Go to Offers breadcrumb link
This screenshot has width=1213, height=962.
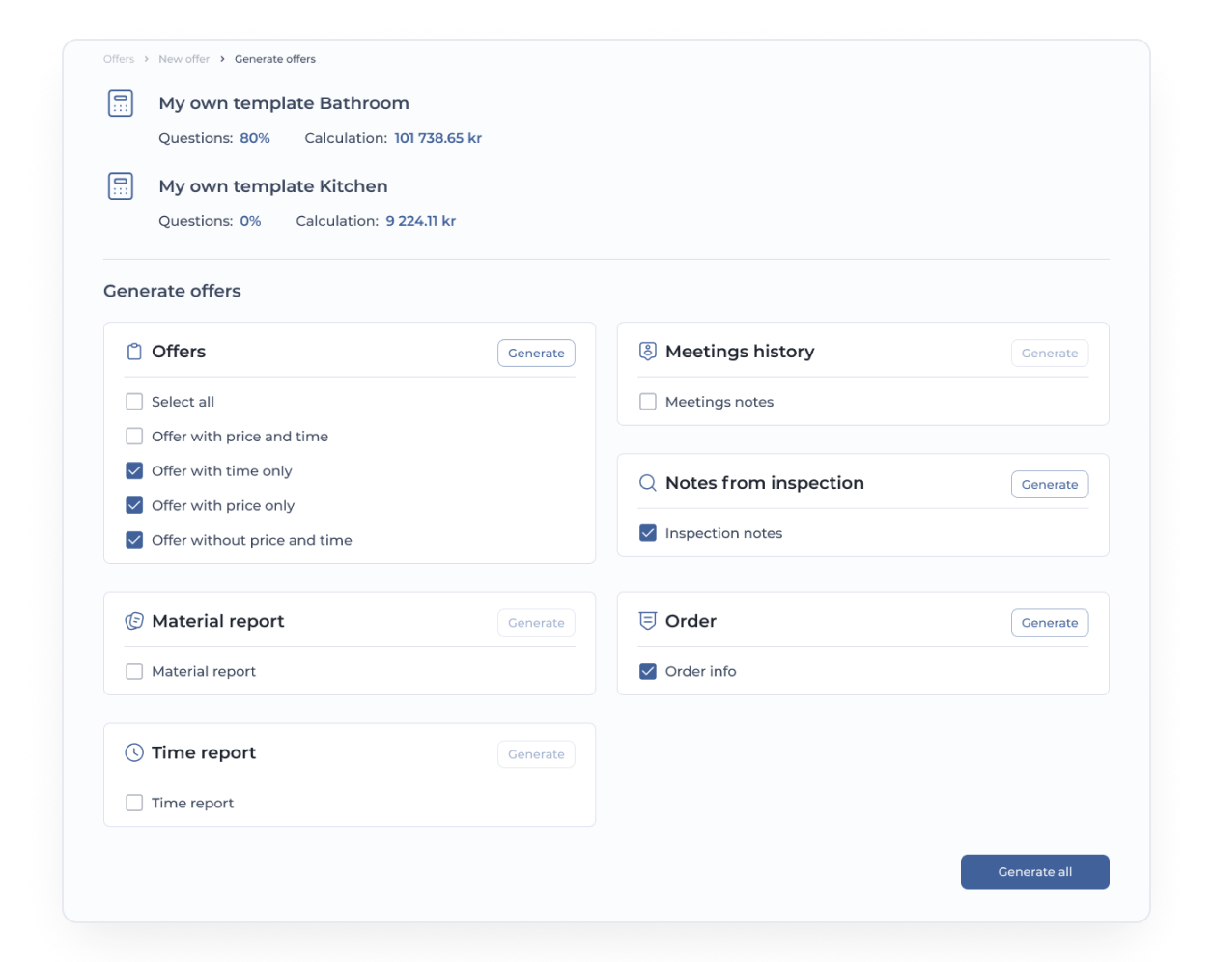pyautogui.click(x=119, y=59)
